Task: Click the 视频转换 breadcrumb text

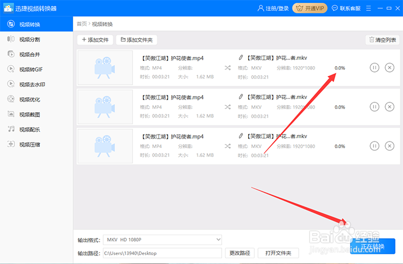Action: point(102,24)
